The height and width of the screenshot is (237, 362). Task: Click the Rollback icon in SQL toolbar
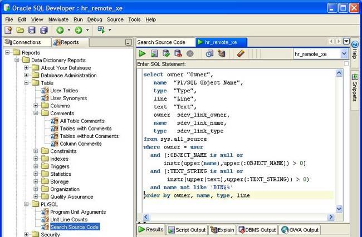tap(178, 54)
